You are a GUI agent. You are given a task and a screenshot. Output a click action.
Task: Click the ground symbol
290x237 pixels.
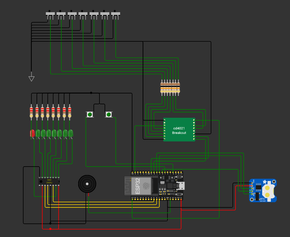pos(31,77)
